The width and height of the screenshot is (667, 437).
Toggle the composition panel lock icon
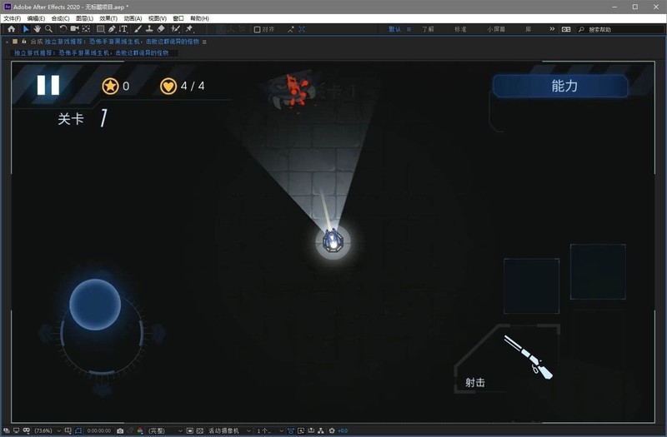pyautogui.click(x=24, y=41)
